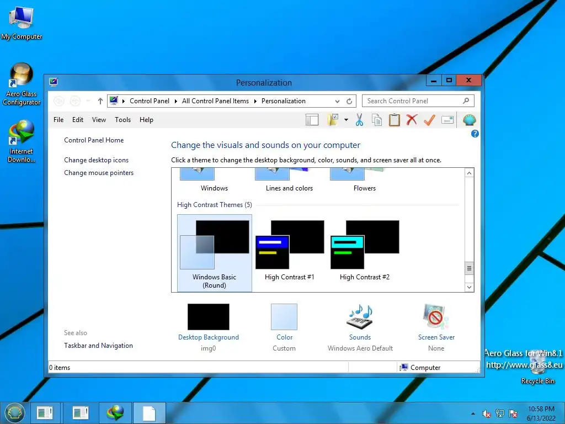This screenshot has height=424, width=565.
Task: Click the network tray icon
Action: click(x=500, y=414)
